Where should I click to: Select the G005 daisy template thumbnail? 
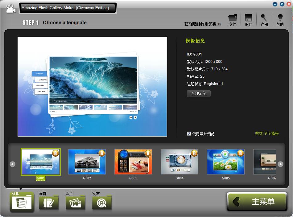tap(226, 162)
